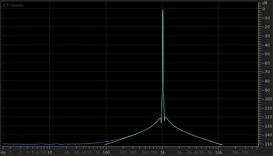Click the 20k frequency axis label

coord(236,152)
